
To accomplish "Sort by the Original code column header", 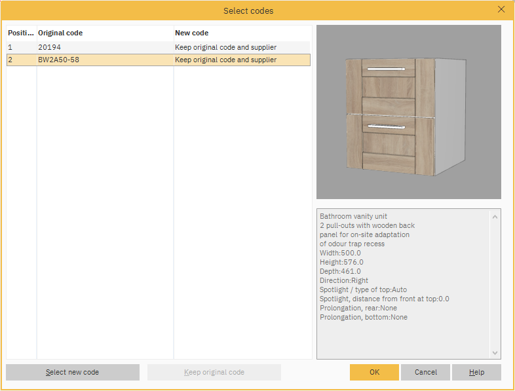I will point(104,33).
